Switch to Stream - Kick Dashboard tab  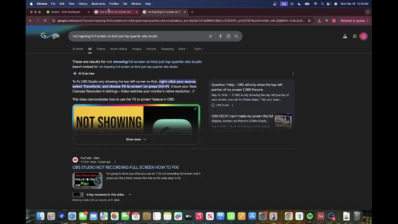pyautogui.click(x=66, y=12)
